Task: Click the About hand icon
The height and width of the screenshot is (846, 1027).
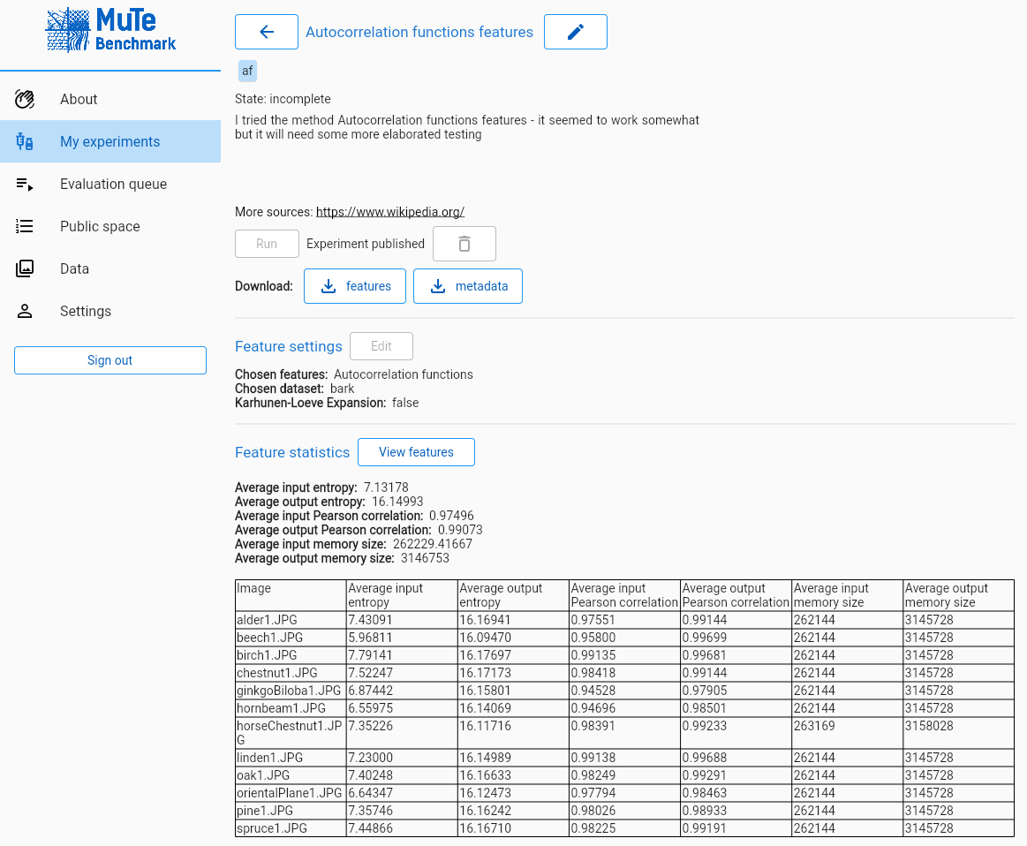Action: 25,100
